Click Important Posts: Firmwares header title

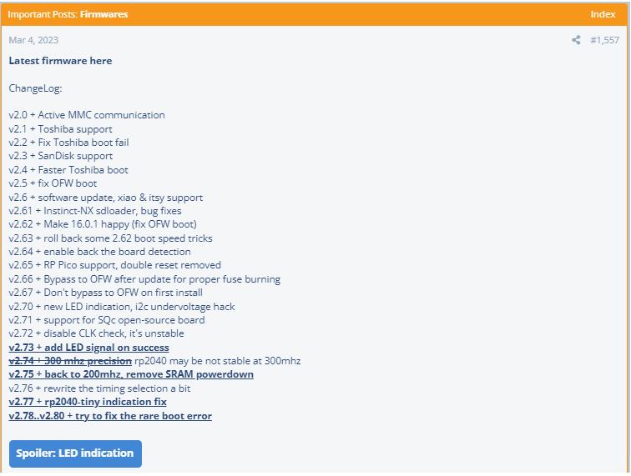pyautogui.click(x=68, y=14)
